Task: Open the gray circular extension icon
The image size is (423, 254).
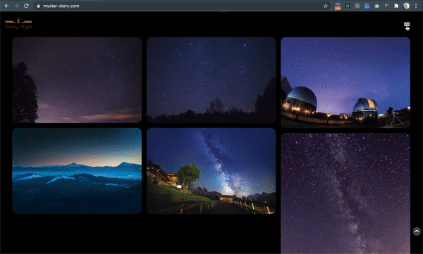Action: click(357, 6)
